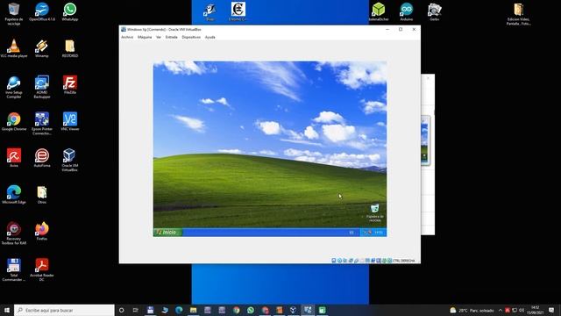
Task: Select the Total Commander desktop icon
Action: pos(14,269)
